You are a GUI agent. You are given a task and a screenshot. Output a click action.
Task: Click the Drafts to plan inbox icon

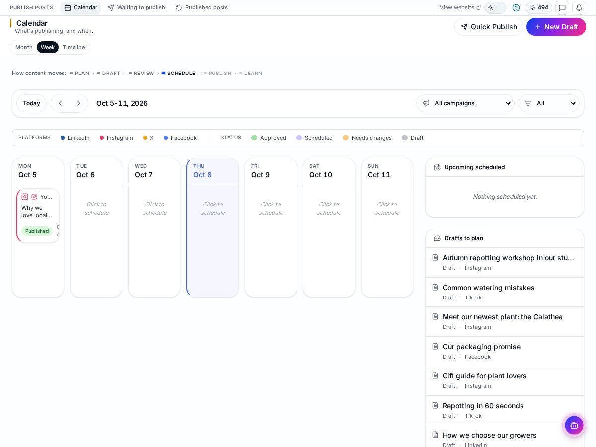pos(437,238)
